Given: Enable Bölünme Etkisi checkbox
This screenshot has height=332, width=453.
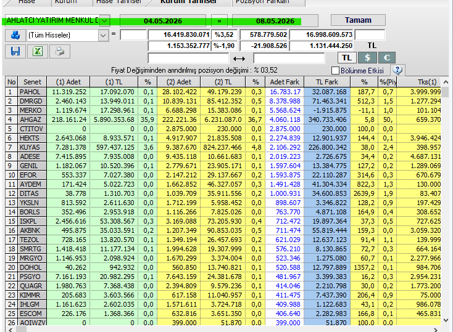Looking at the screenshot, I should pos(335,70).
